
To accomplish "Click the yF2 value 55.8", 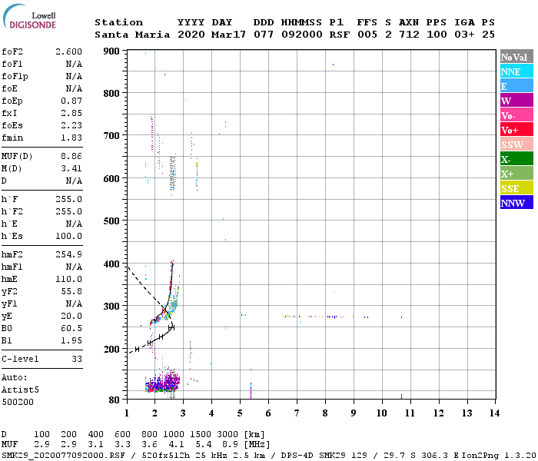I will click(71, 291).
